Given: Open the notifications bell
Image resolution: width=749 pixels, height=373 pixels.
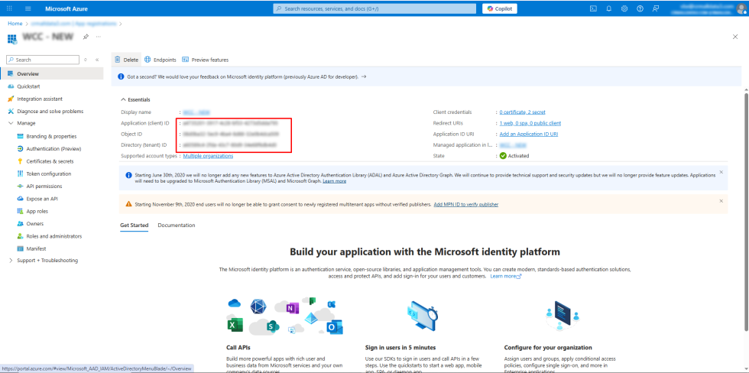Looking at the screenshot, I should click(609, 8).
